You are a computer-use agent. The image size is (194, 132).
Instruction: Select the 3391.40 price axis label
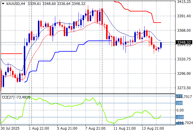tap(184, 16)
